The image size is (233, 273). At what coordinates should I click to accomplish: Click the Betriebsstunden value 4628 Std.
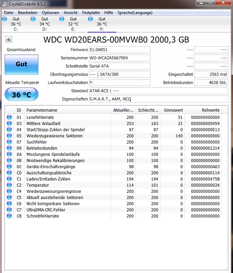pyautogui.click(x=211, y=83)
